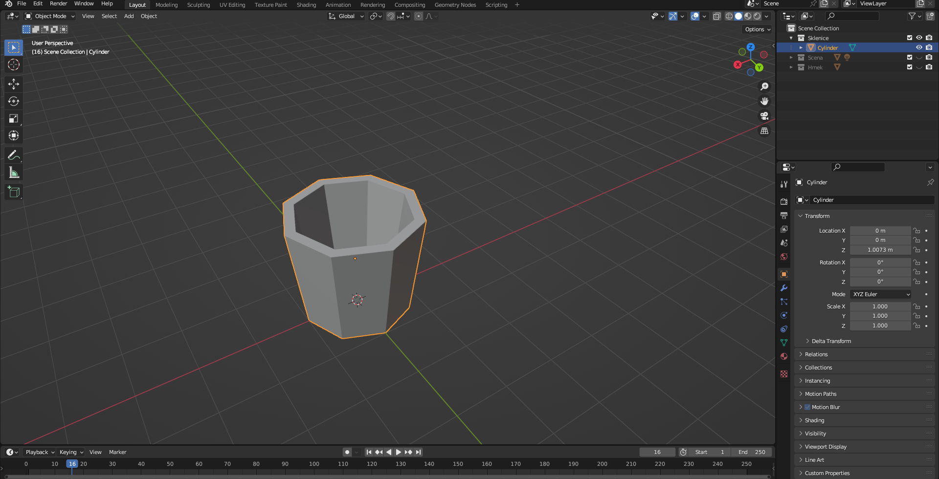Jump to the first frame

369,452
